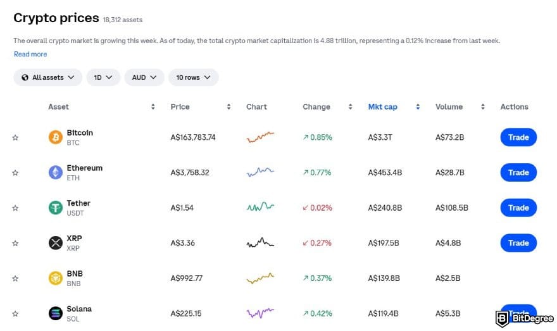The width and height of the screenshot is (557, 331).
Task: Click the 18,312 assets count
Action: click(x=123, y=20)
